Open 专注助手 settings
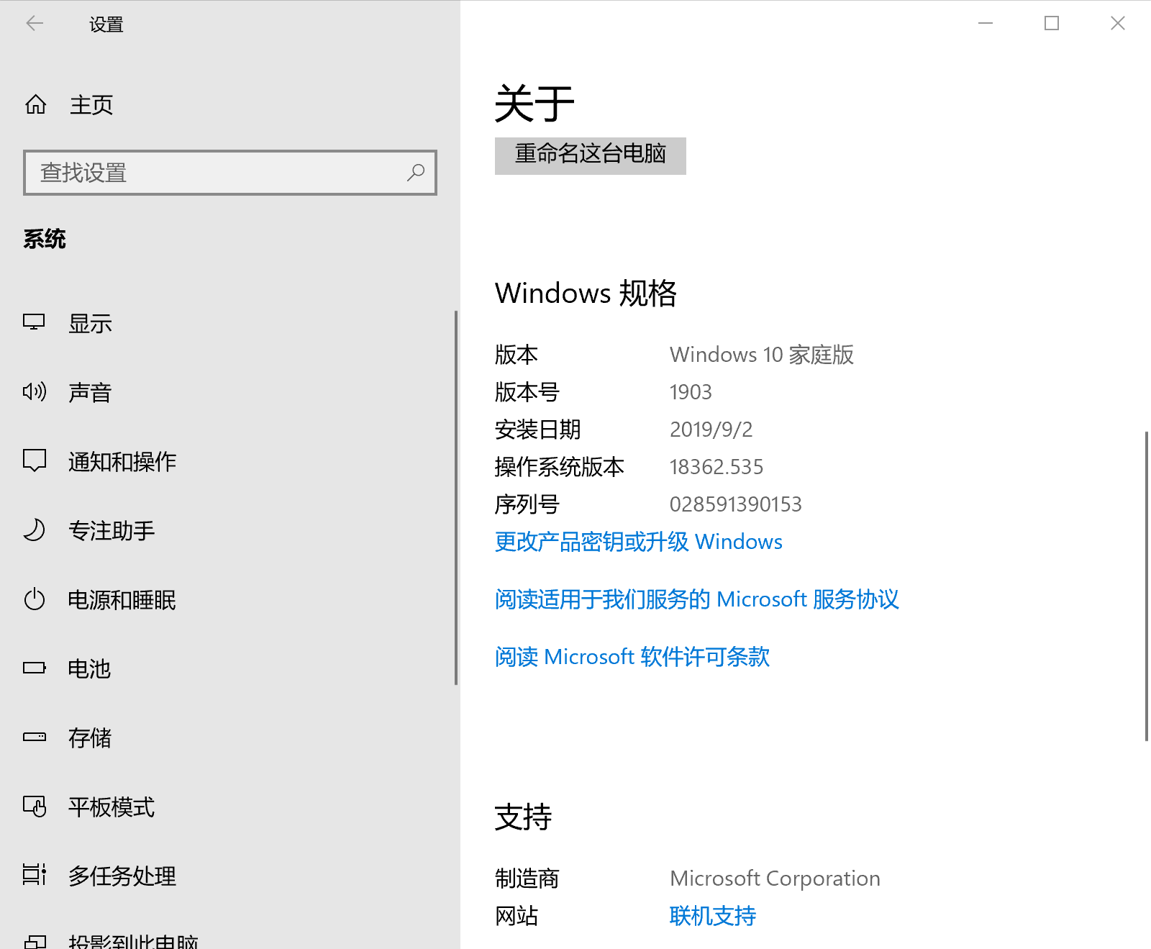1151x949 pixels. [112, 531]
